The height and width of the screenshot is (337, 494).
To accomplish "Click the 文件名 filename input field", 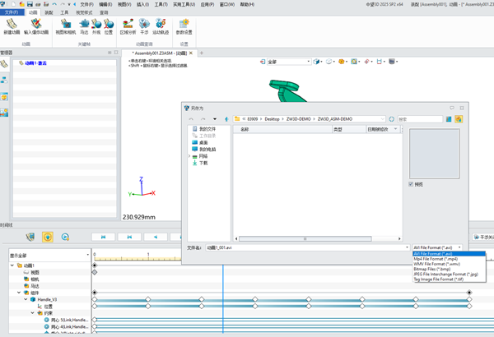I will 307,247.
